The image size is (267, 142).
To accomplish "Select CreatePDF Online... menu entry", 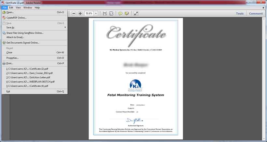I will tap(16, 18).
